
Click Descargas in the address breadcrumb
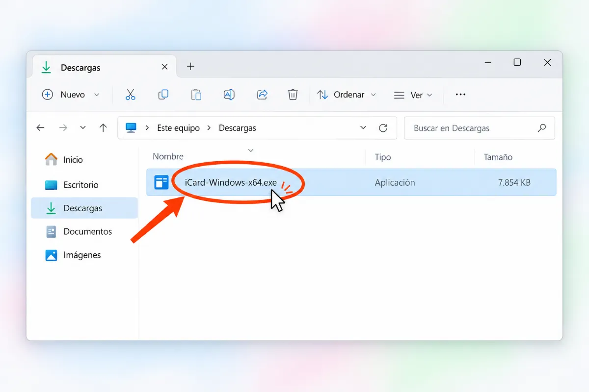(238, 128)
